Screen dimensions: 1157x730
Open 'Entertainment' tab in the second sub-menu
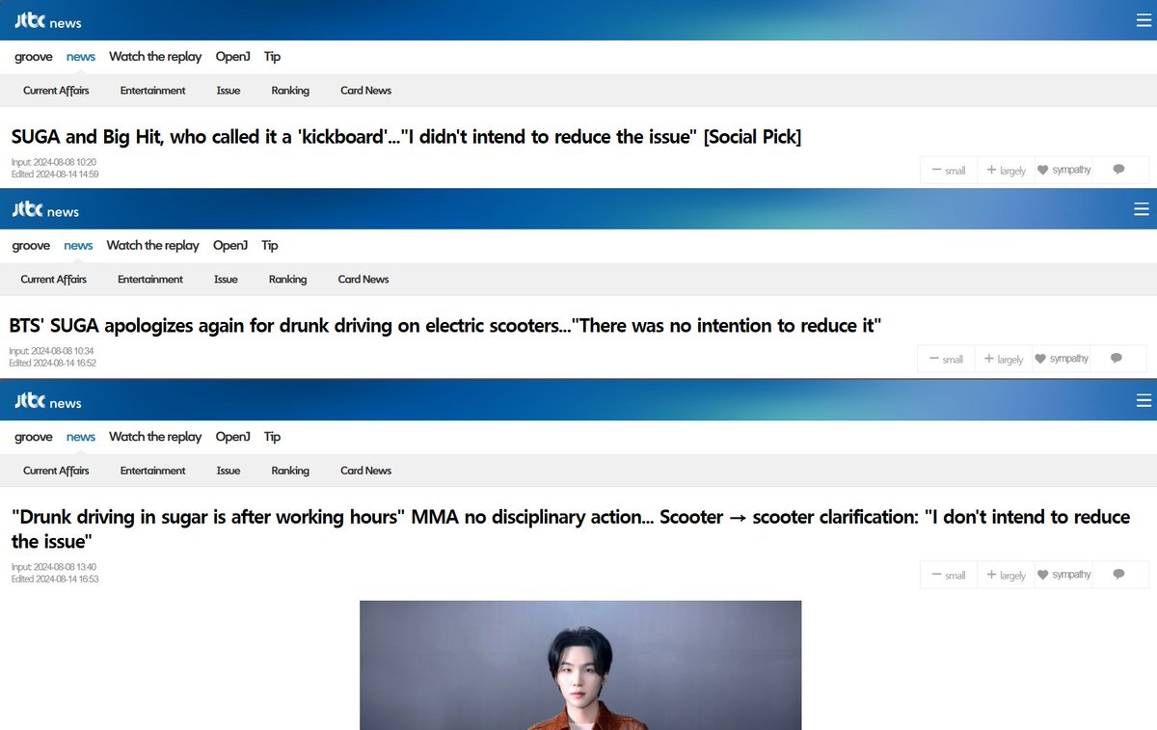[149, 280]
